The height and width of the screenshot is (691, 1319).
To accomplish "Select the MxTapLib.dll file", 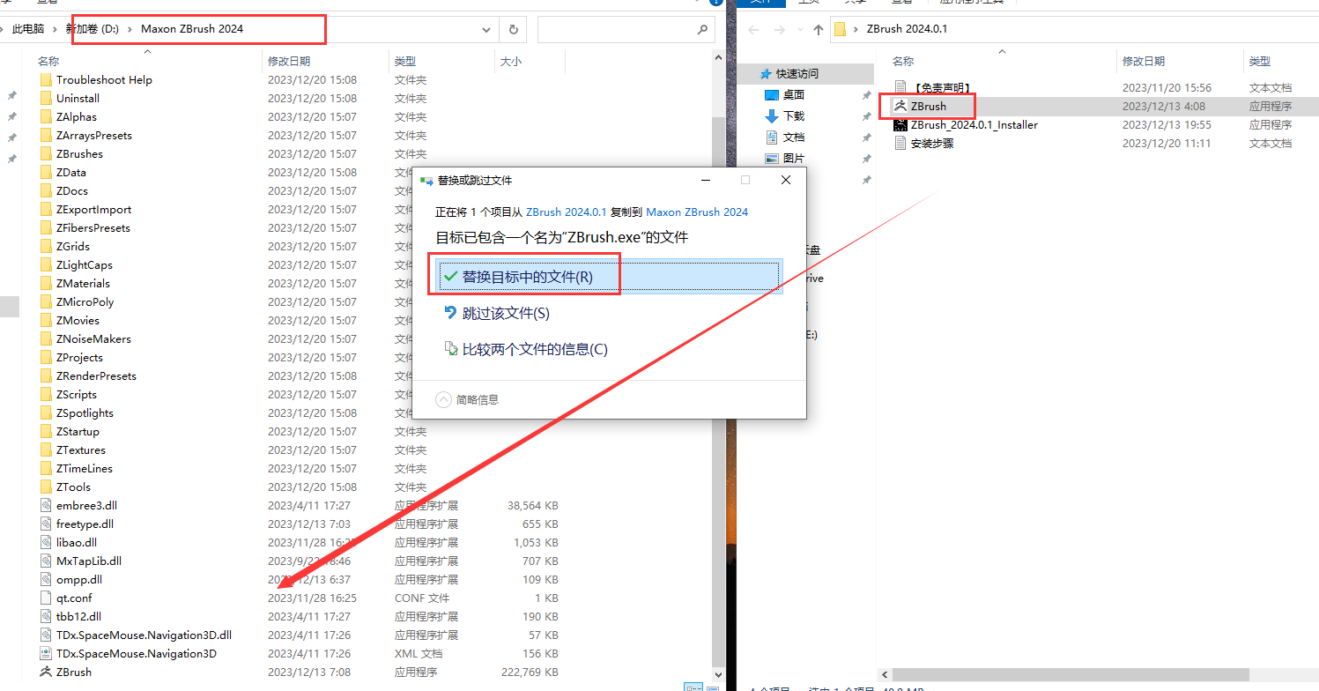I will tap(89, 561).
